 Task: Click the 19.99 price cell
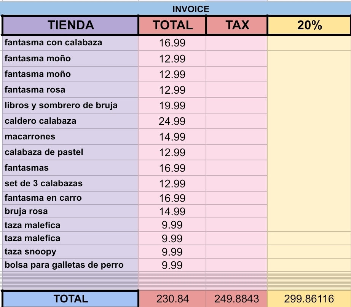coord(172,106)
